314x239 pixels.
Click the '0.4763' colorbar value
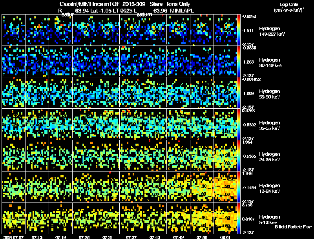pos(248,111)
